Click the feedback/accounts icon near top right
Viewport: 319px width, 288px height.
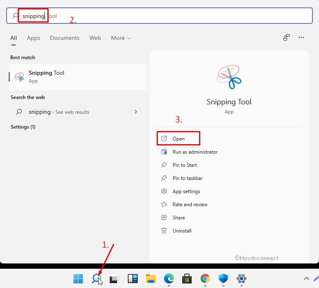(286, 37)
